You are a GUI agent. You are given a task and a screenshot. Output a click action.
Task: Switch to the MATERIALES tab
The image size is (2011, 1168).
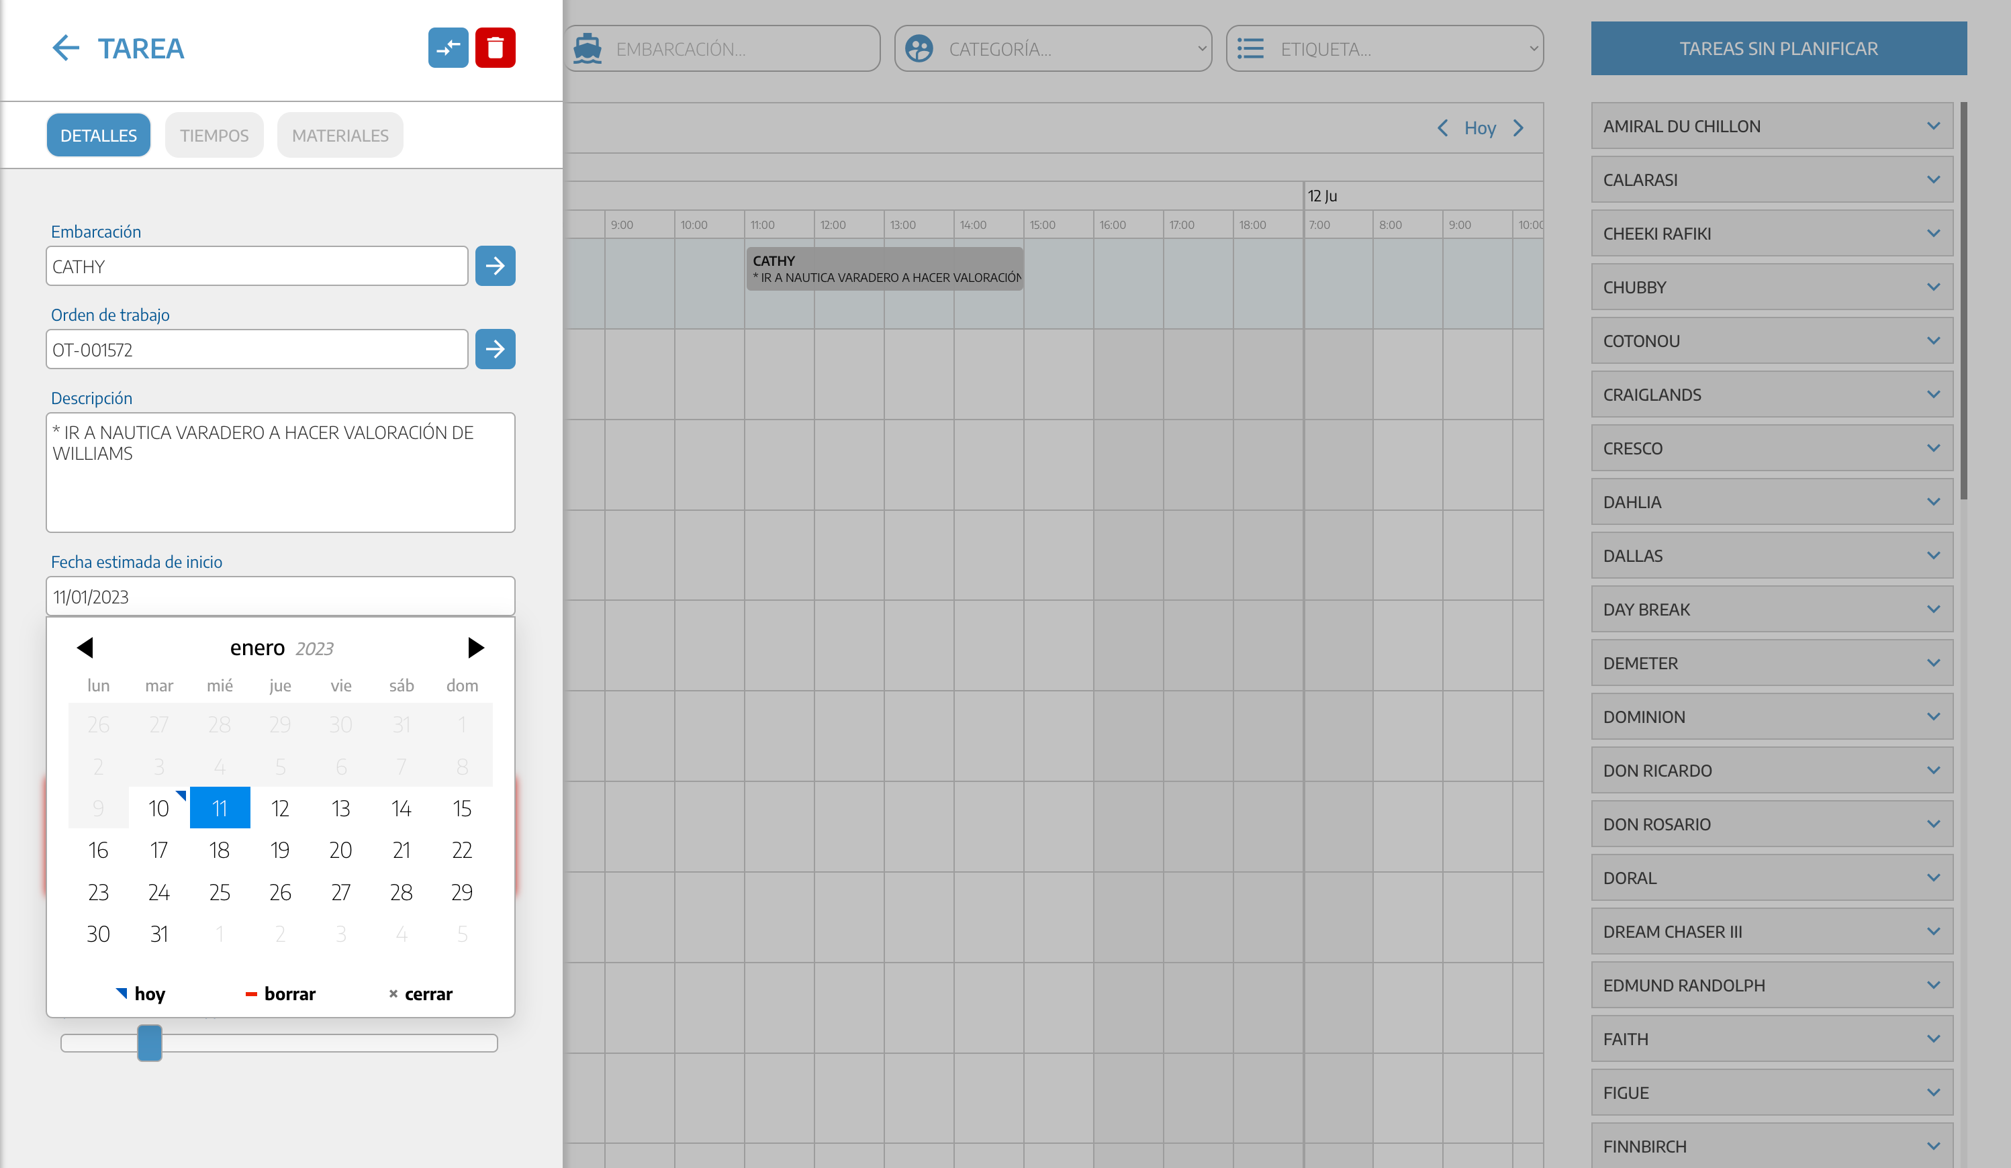[x=340, y=136]
